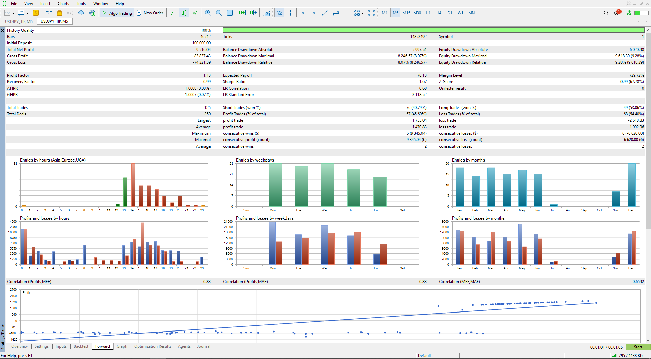
Task: Draw a trendline
Action: 325,13
